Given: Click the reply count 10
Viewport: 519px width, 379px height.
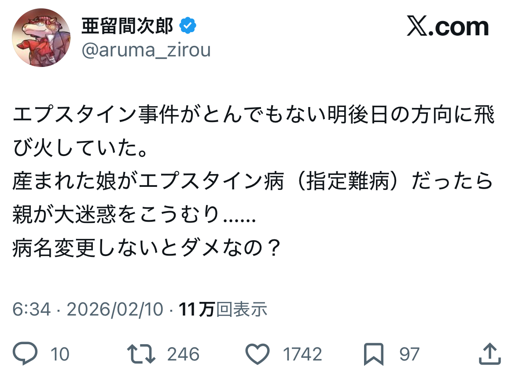Looking at the screenshot, I should (x=60, y=354).
